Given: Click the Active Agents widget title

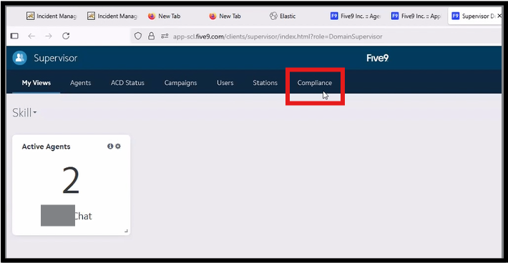Looking at the screenshot, I should click(x=46, y=147).
